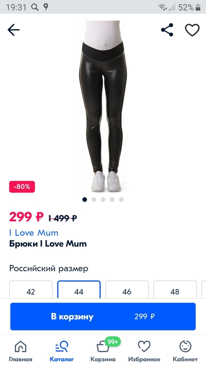
Task: Tap the share icon
Action: click(x=167, y=30)
